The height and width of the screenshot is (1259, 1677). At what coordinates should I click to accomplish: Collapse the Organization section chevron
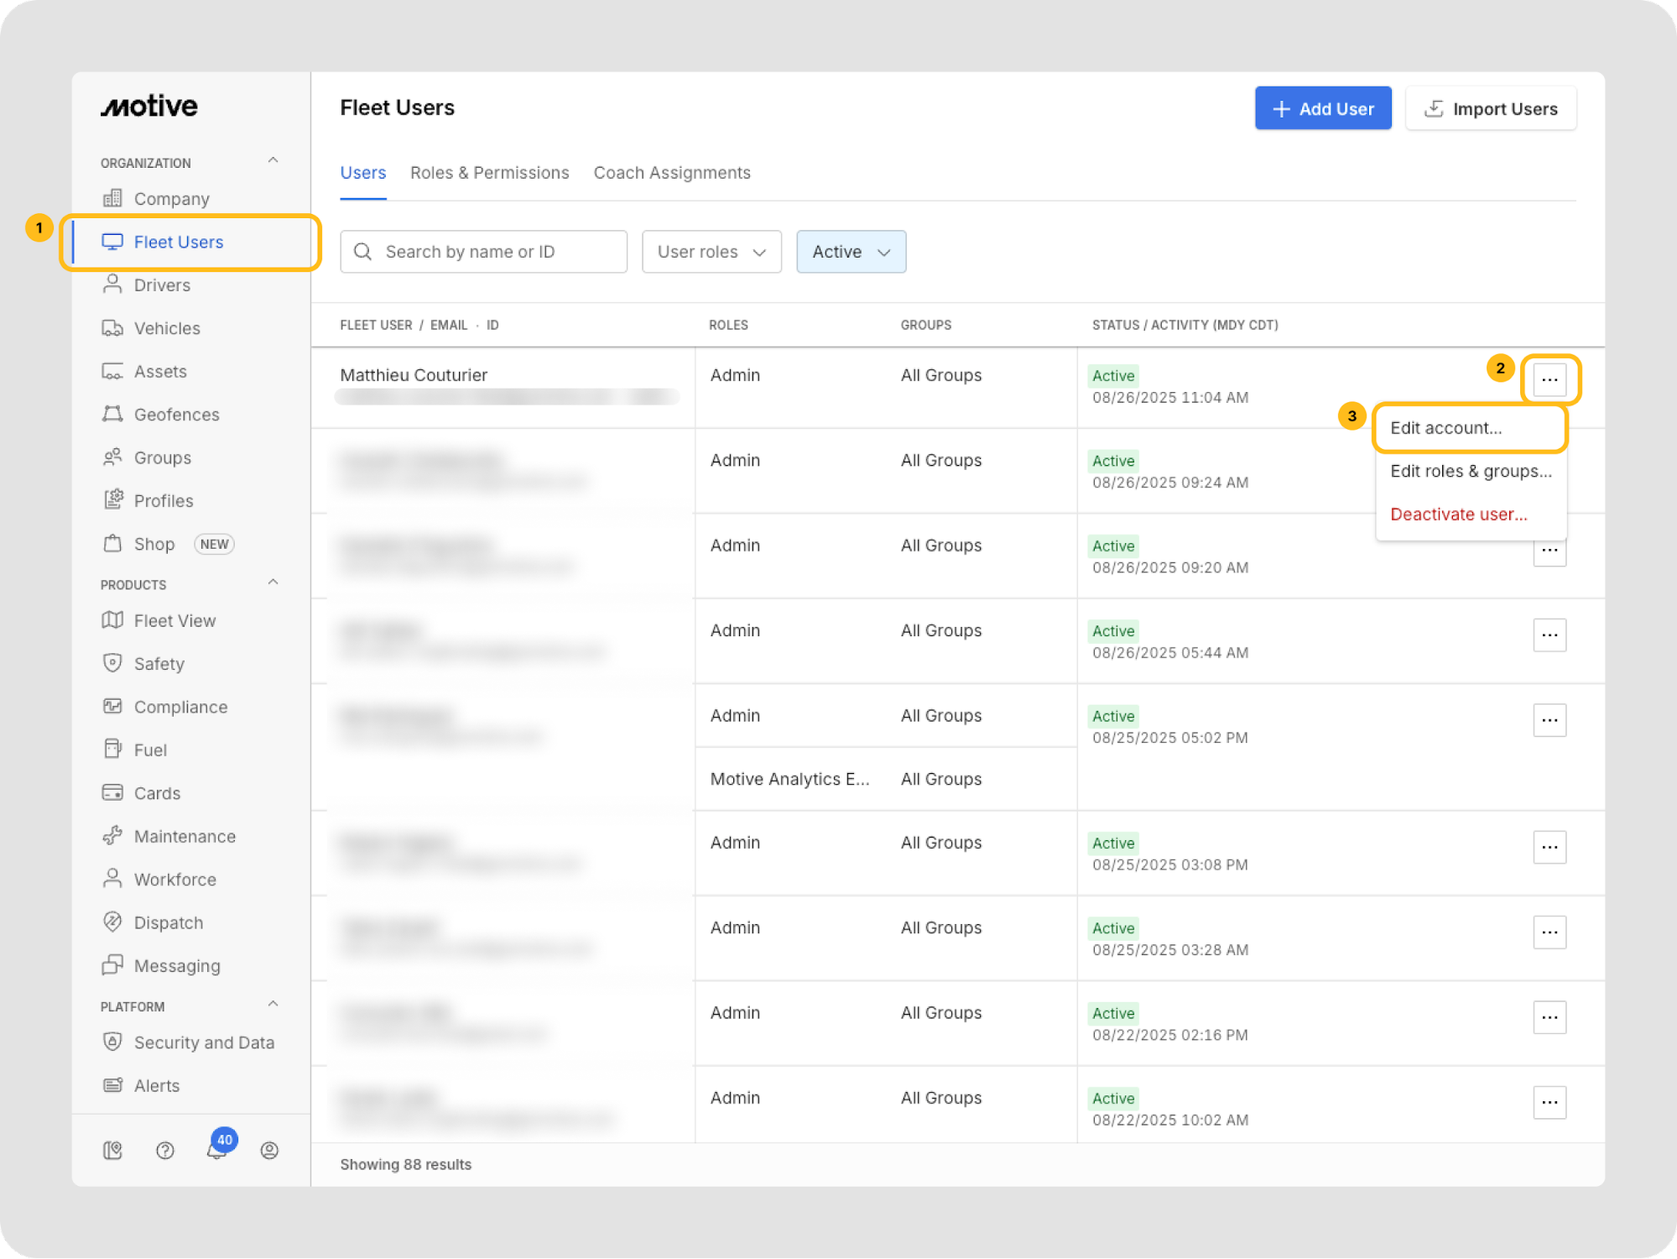[x=273, y=160]
